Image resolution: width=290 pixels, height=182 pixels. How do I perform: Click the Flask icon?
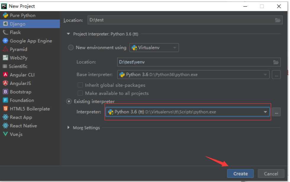(x=5, y=32)
